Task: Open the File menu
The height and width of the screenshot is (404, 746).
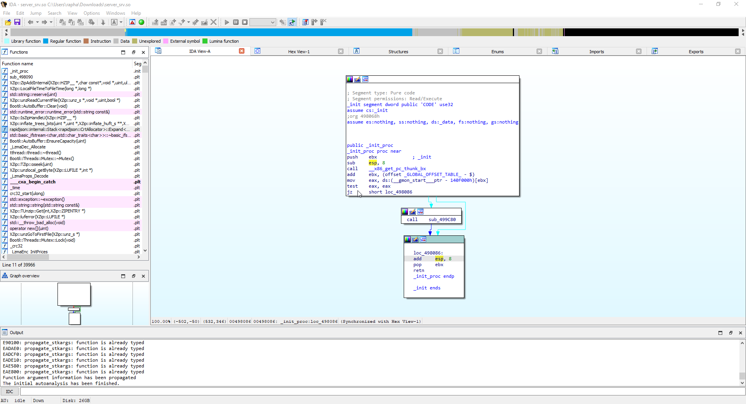Action: [7, 13]
